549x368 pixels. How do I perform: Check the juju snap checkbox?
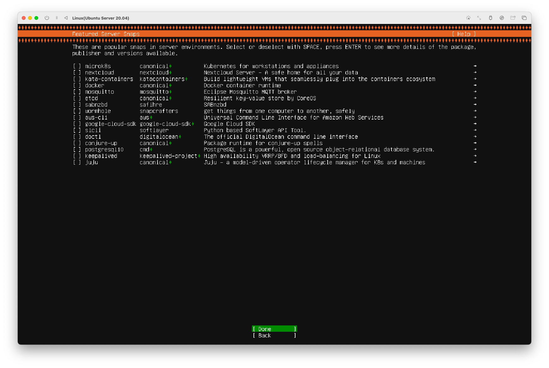(77, 162)
